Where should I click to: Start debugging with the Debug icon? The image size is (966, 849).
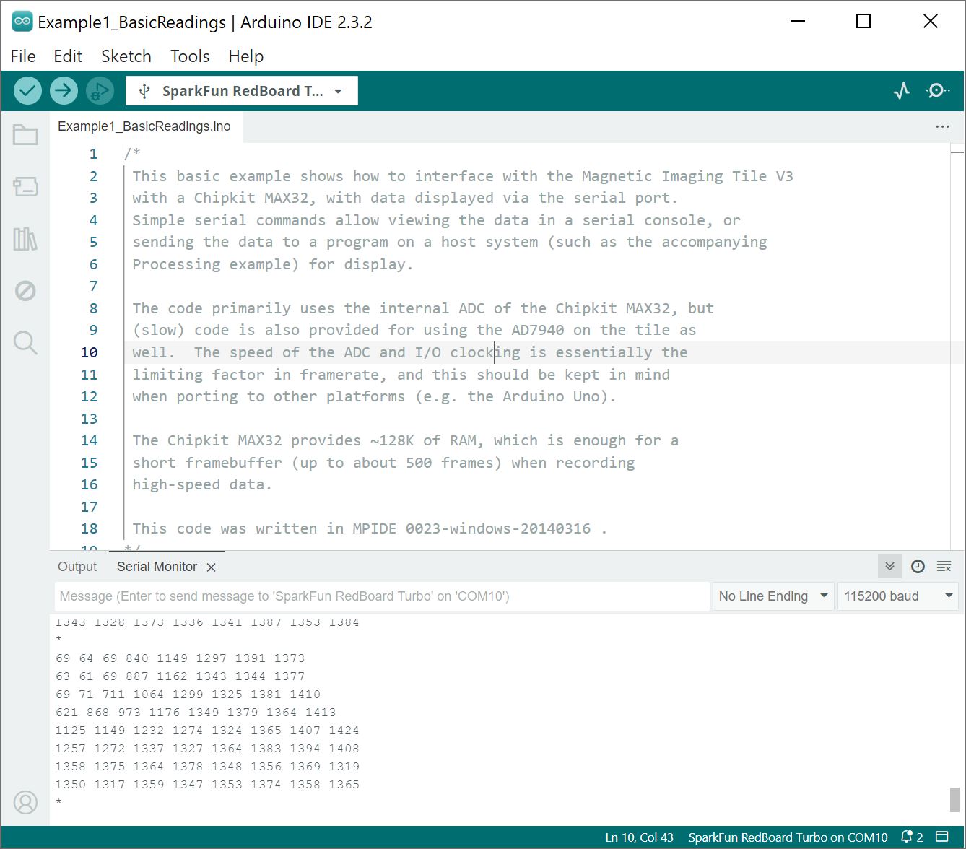pos(100,90)
